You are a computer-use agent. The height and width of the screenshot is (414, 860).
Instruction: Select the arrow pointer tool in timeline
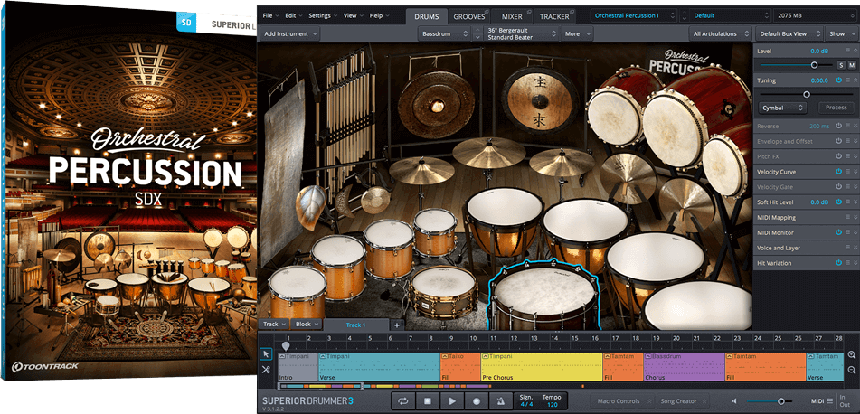266,354
